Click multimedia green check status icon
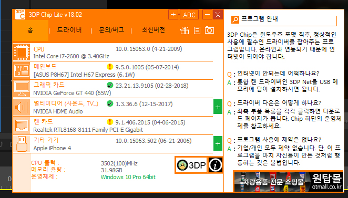Screen dimensions: 348x198 tap(110, 103)
